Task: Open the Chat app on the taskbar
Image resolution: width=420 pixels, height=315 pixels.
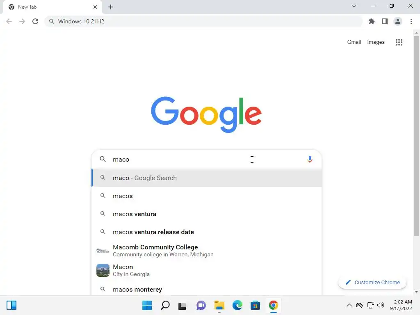Action: [x=201, y=305]
